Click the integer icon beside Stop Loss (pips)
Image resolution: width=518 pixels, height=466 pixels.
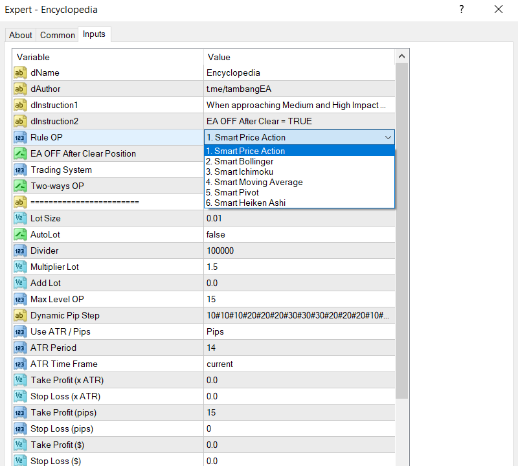20,428
